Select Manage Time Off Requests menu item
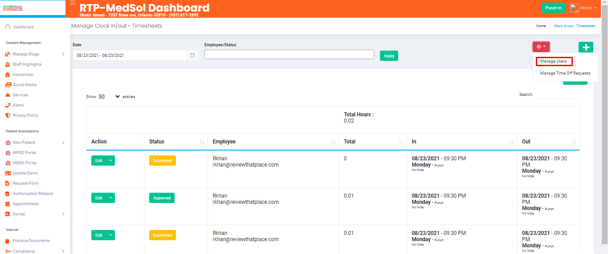608x254 pixels. pyautogui.click(x=565, y=73)
